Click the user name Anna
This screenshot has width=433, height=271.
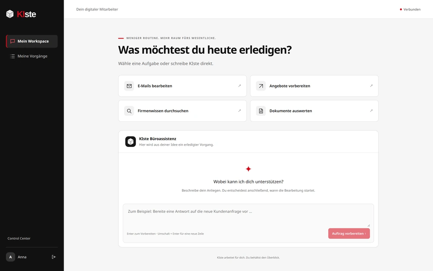click(22, 257)
